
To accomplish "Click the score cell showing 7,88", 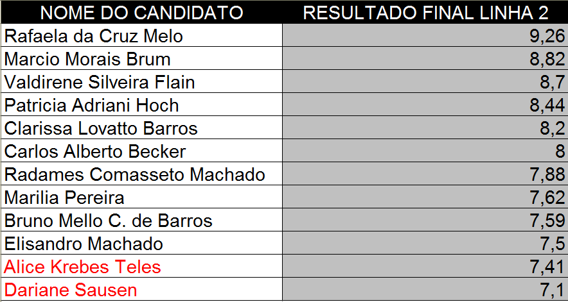I will point(425,174).
